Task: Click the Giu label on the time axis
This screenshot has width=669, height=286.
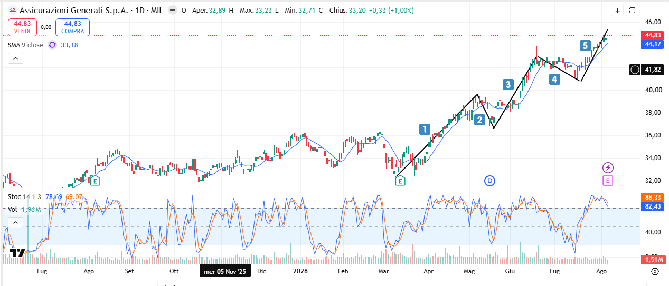Action: (x=510, y=272)
